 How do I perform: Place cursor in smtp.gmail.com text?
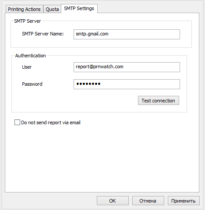click(92, 34)
